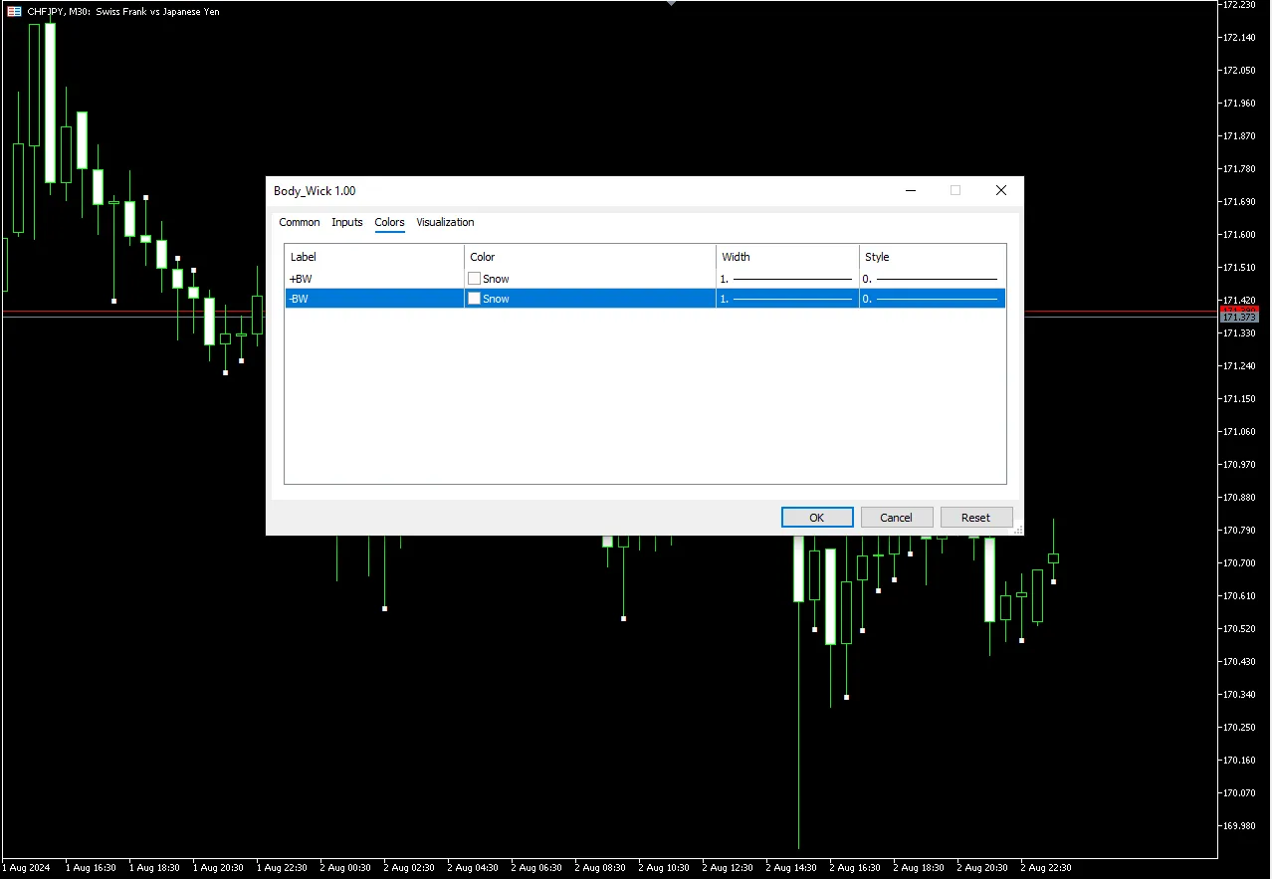This screenshot has width=1272, height=879.
Task: Open the +BW line width dropdown
Action: coord(786,279)
